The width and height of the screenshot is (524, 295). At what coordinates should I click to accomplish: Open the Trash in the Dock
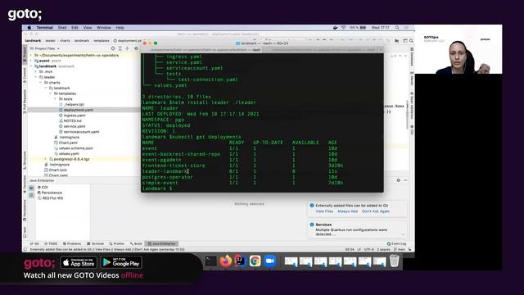coord(394,261)
